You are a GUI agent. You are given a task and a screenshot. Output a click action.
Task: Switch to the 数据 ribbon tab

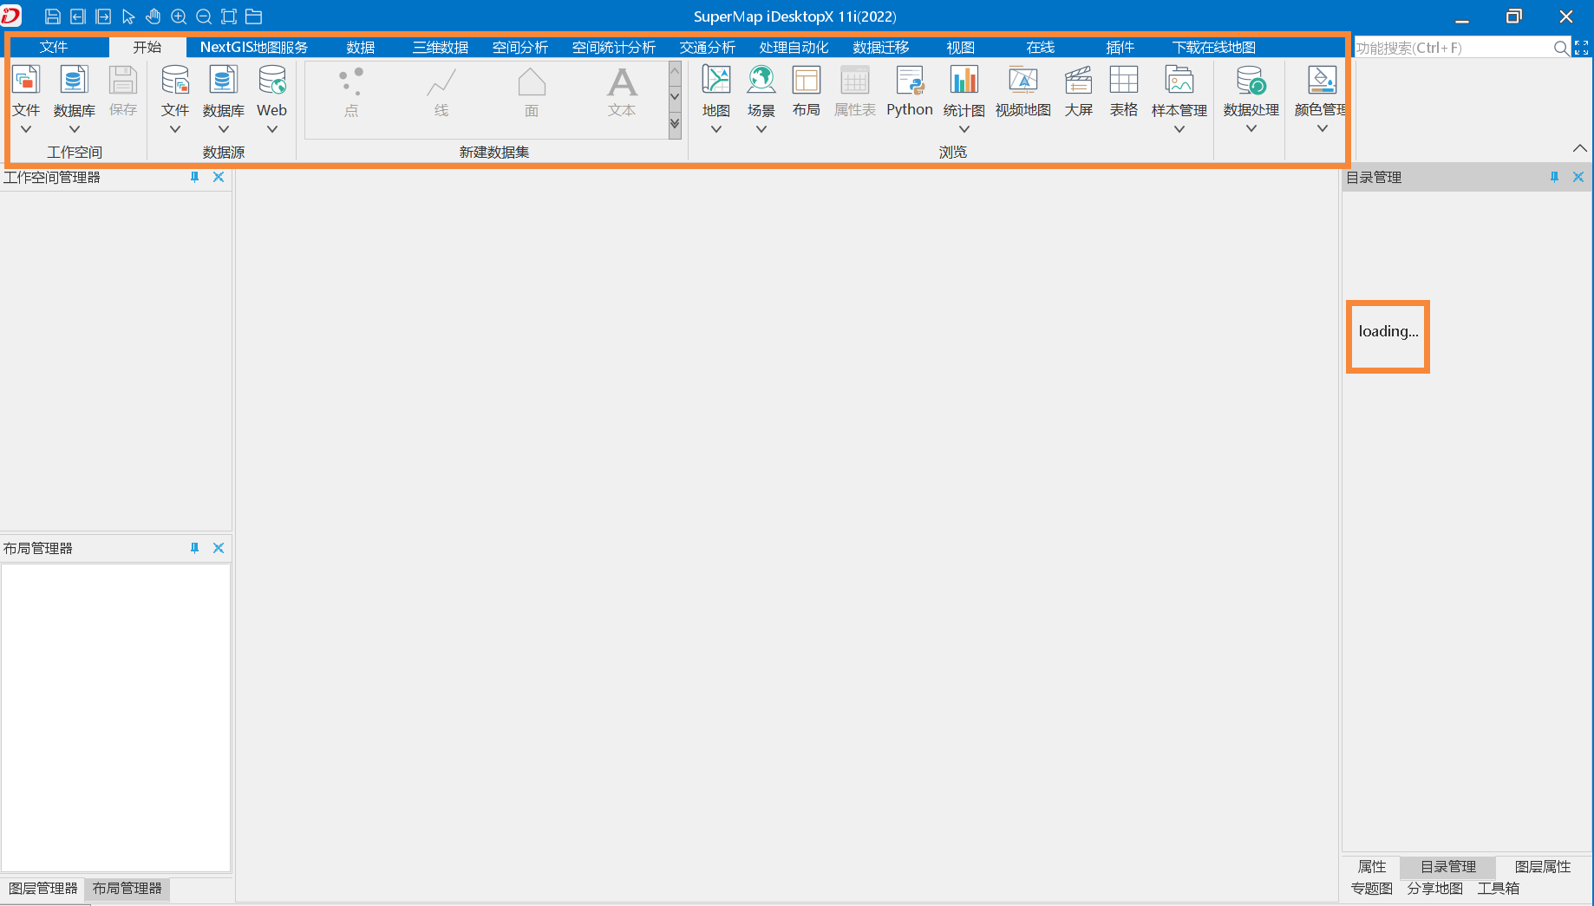tap(361, 47)
